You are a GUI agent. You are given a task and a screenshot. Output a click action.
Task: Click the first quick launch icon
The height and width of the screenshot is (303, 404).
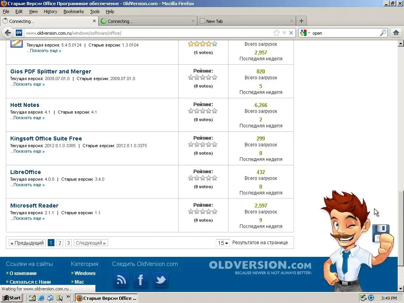point(32,298)
